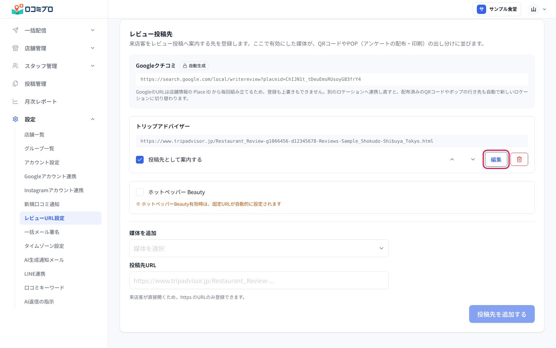Image resolution: width=556 pixels, height=348 pixels.
Task: Go to グループ一覧 in settings
Action: coord(61,148)
